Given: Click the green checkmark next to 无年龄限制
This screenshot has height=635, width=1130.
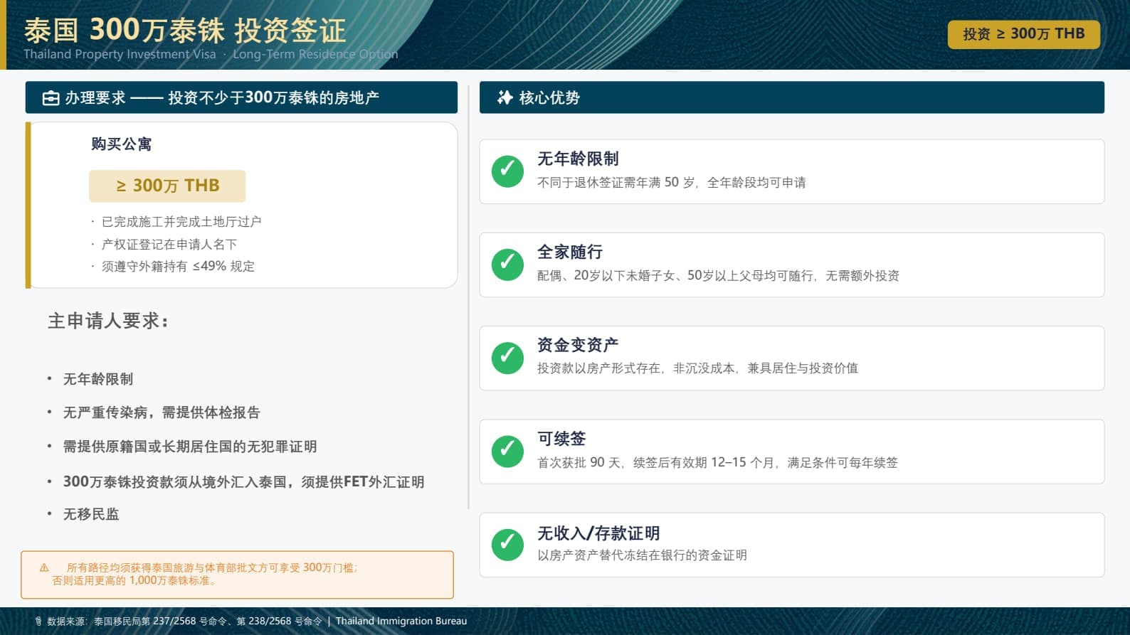Looking at the screenshot, I should [x=507, y=171].
